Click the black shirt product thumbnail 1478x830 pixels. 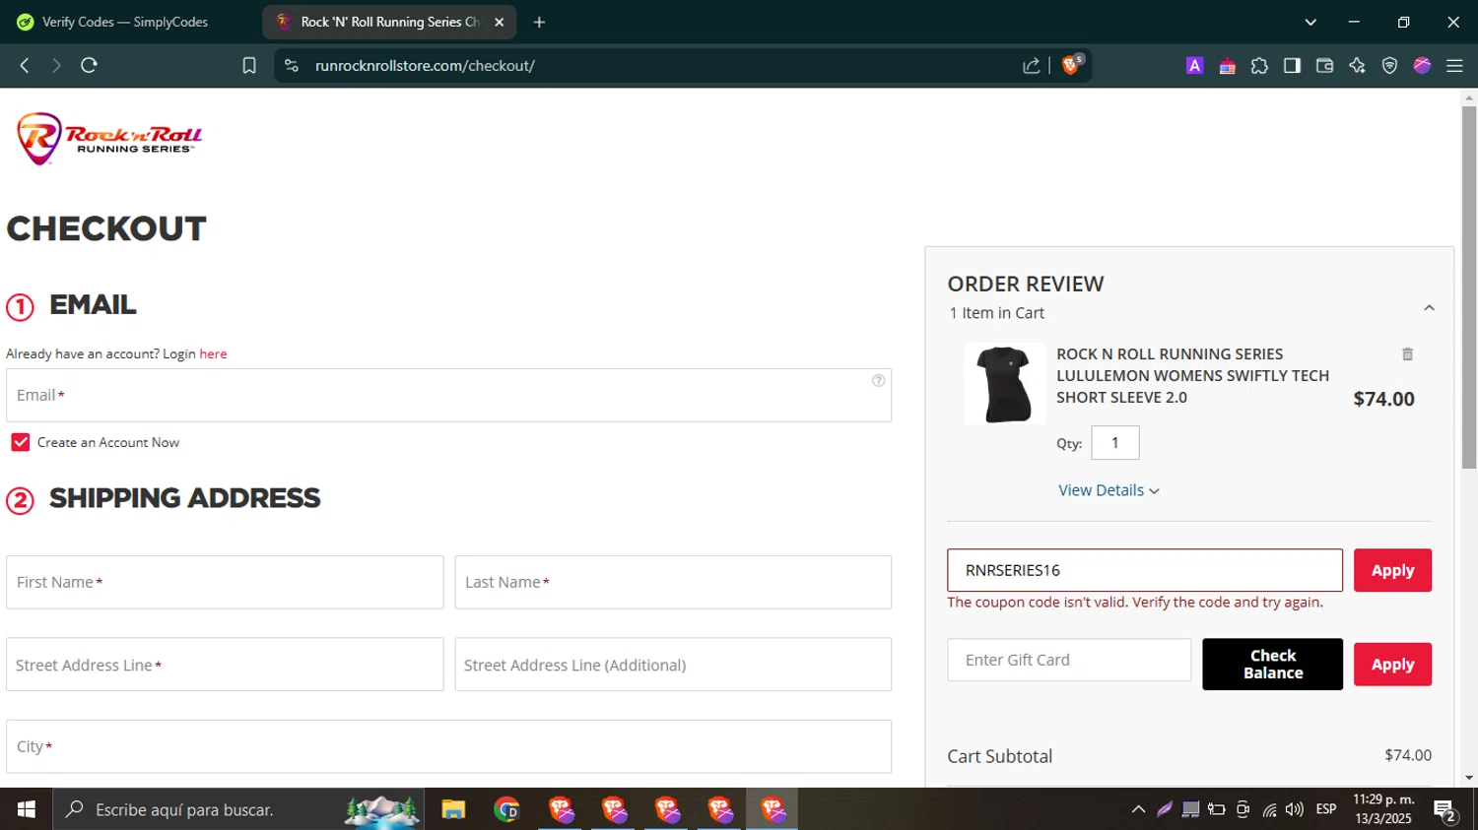pos(1004,384)
